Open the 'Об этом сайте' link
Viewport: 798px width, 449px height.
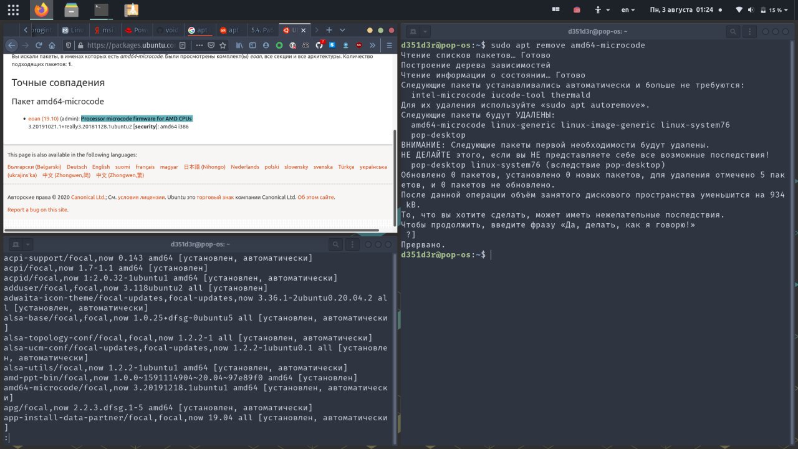click(x=315, y=197)
